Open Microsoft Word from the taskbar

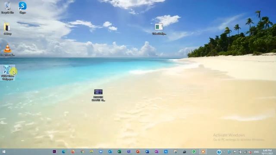coord(147,152)
